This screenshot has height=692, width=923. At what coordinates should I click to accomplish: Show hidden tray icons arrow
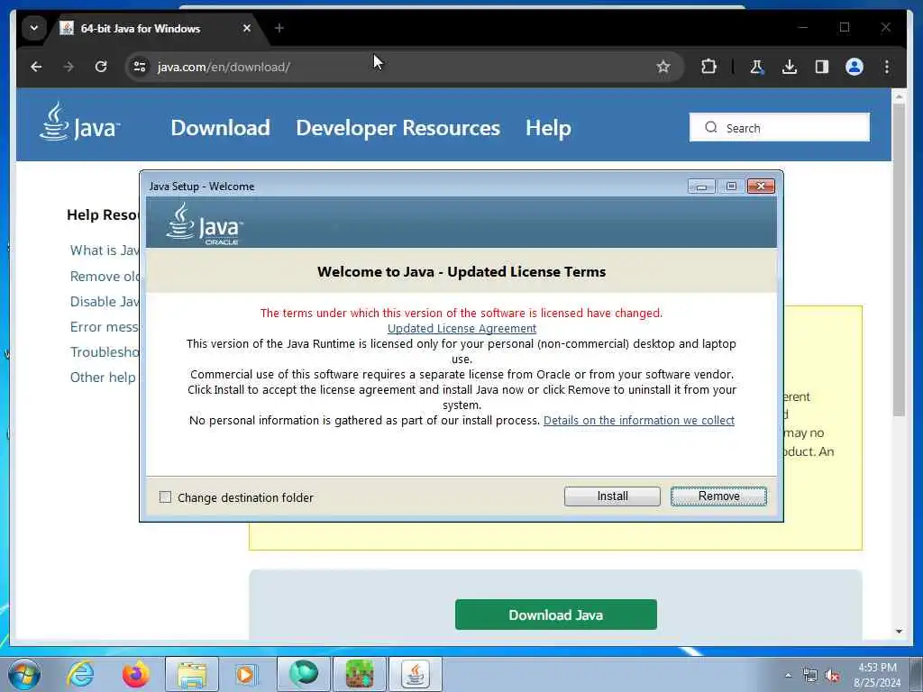(788, 675)
